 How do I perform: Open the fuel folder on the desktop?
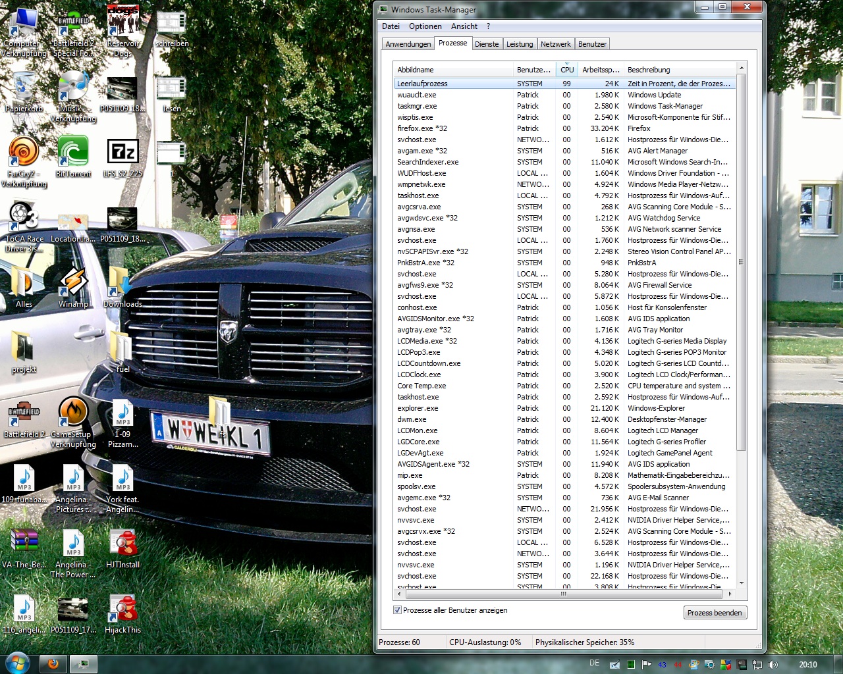pos(122,353)
